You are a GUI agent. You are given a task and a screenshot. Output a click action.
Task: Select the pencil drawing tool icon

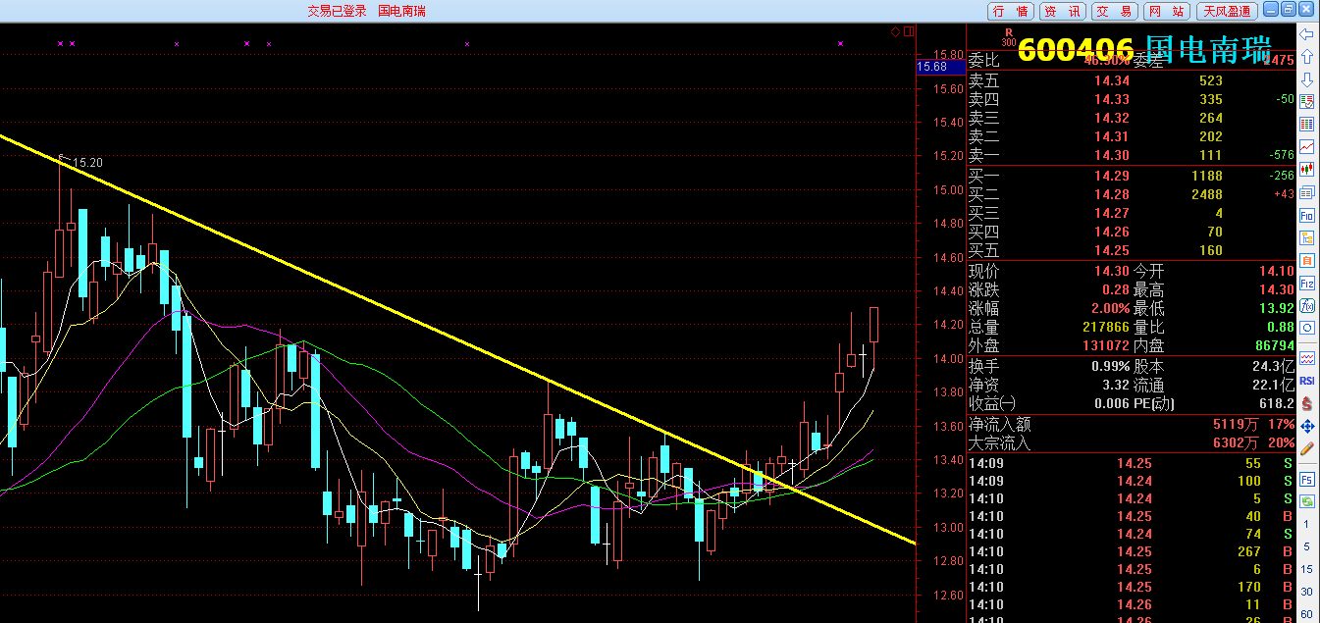coord(1306,447)
